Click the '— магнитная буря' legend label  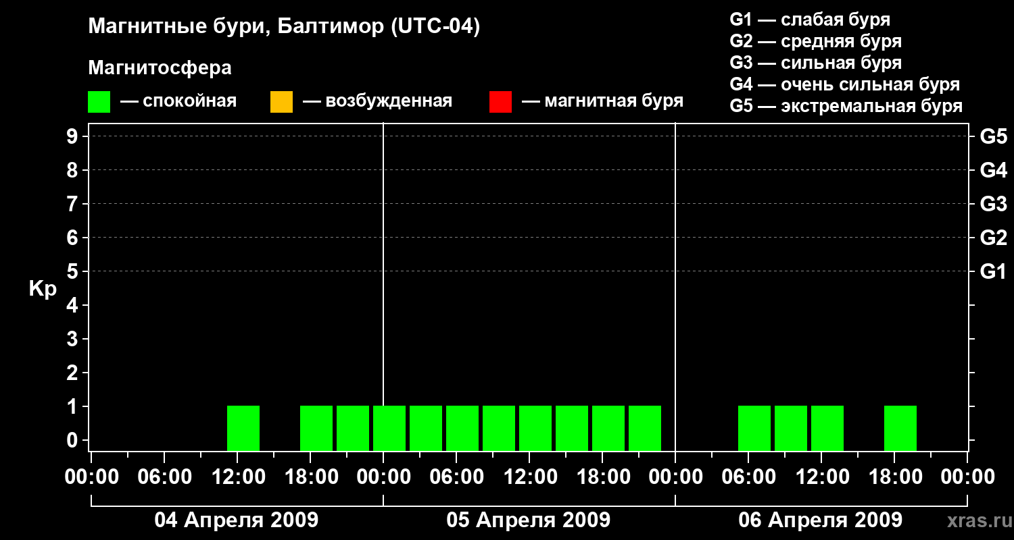coord(603,101)
